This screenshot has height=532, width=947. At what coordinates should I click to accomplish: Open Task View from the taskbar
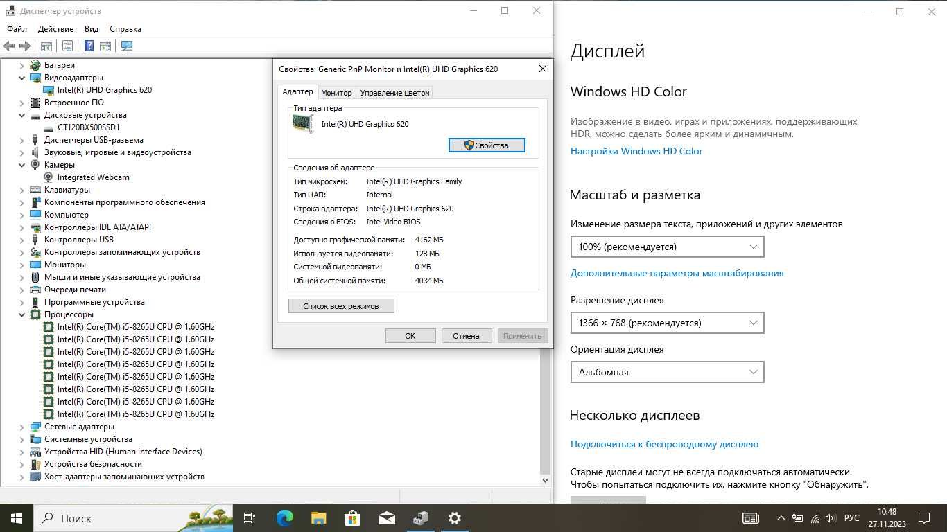(250, 518)
